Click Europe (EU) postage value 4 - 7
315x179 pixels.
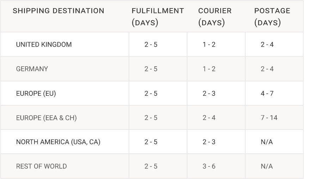267,93
